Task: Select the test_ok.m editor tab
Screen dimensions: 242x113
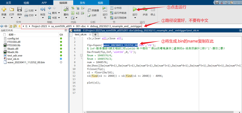Action: click(x=81, y=35)
